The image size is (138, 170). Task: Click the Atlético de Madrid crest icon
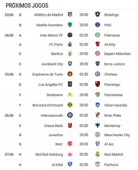tap(70, 15)
